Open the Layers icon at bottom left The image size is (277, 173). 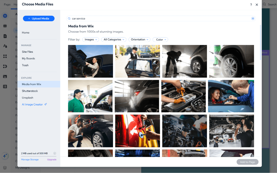[5, 167]
